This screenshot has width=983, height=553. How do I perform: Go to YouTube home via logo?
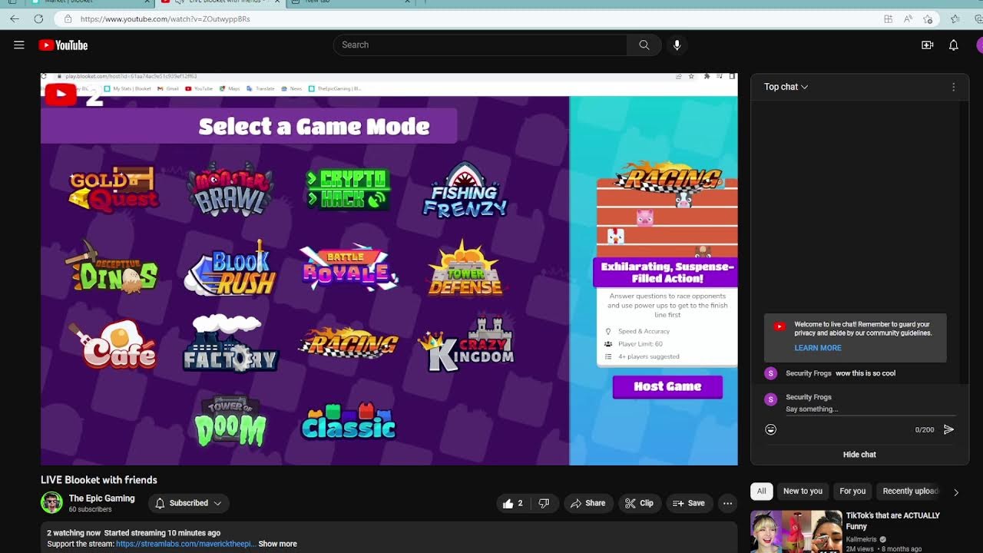(63, 45)
